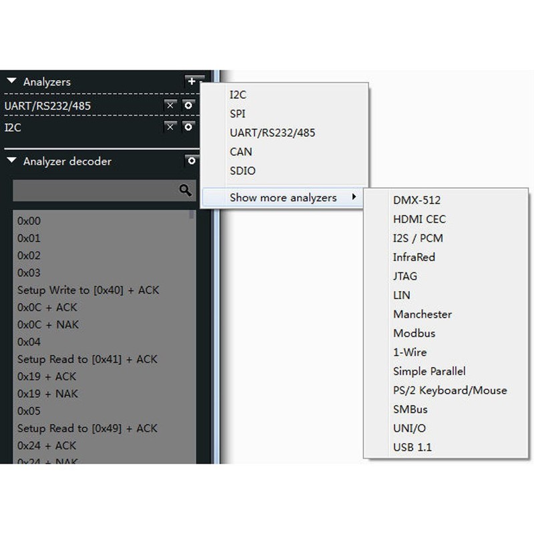Click the add analyzer plus button
The height and width of the screenshot is (534, 534).
pyautogui.click(x=192, y=81)
